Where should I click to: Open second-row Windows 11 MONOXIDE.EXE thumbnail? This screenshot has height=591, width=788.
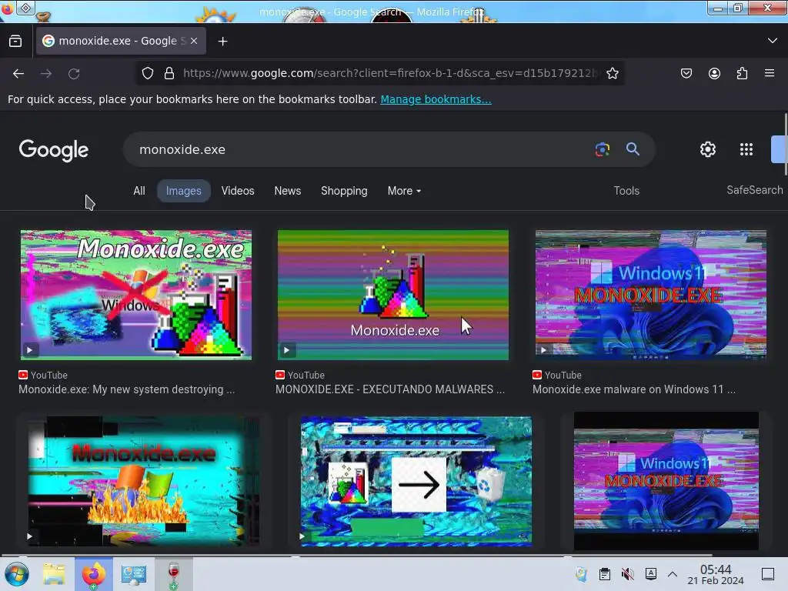[666, 481]
